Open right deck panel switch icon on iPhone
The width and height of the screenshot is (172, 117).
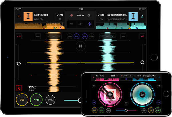tap(159, 86)
